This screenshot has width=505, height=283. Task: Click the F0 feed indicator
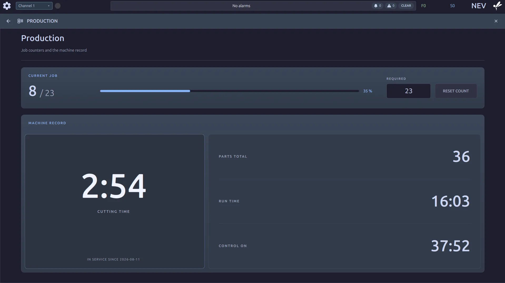click(x=423, y=6)
